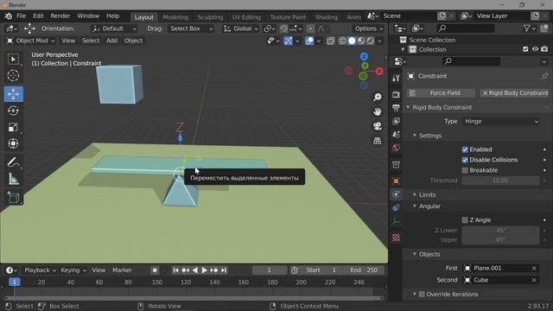Open the File menu
Image resolution: width=553 pixels, height=311 pixels.
[x=21, y=16]
